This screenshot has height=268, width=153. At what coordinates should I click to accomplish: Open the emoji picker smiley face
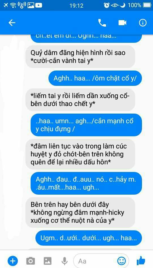(x=122, y=261)
